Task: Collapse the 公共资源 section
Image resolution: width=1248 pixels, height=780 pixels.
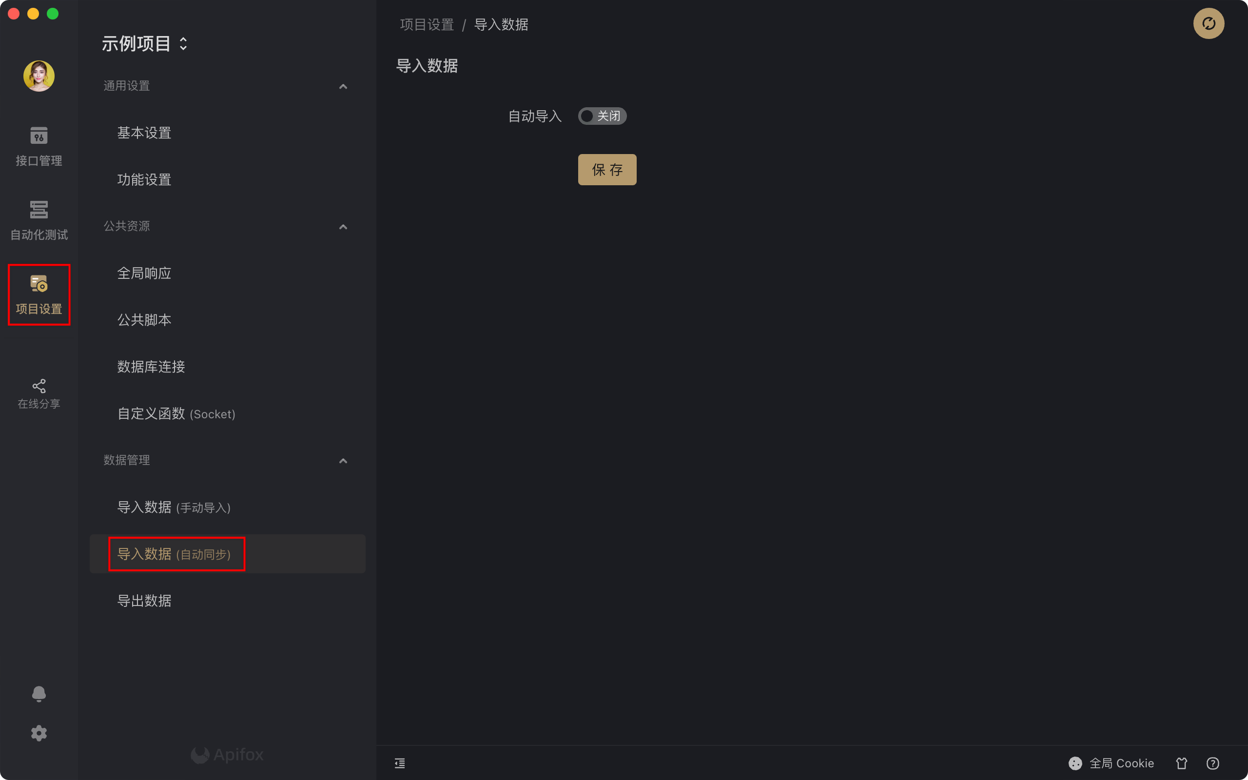Action: (x=343, y=227)
